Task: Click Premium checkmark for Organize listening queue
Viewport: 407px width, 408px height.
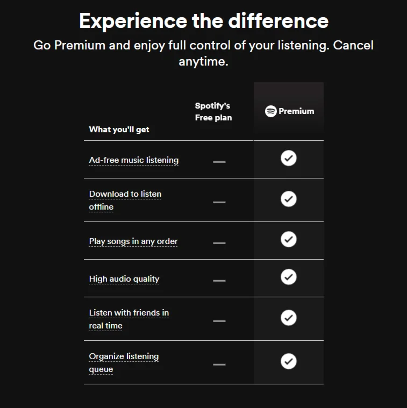Action: coord(289,361)
